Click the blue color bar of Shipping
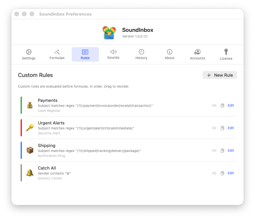 (21, 150)
